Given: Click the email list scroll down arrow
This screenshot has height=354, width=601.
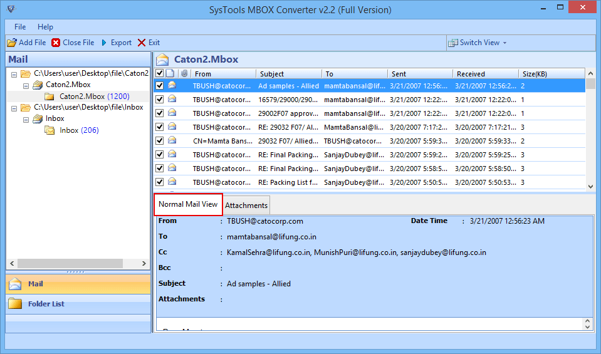Looking at the screenshot, I should 590,186.
